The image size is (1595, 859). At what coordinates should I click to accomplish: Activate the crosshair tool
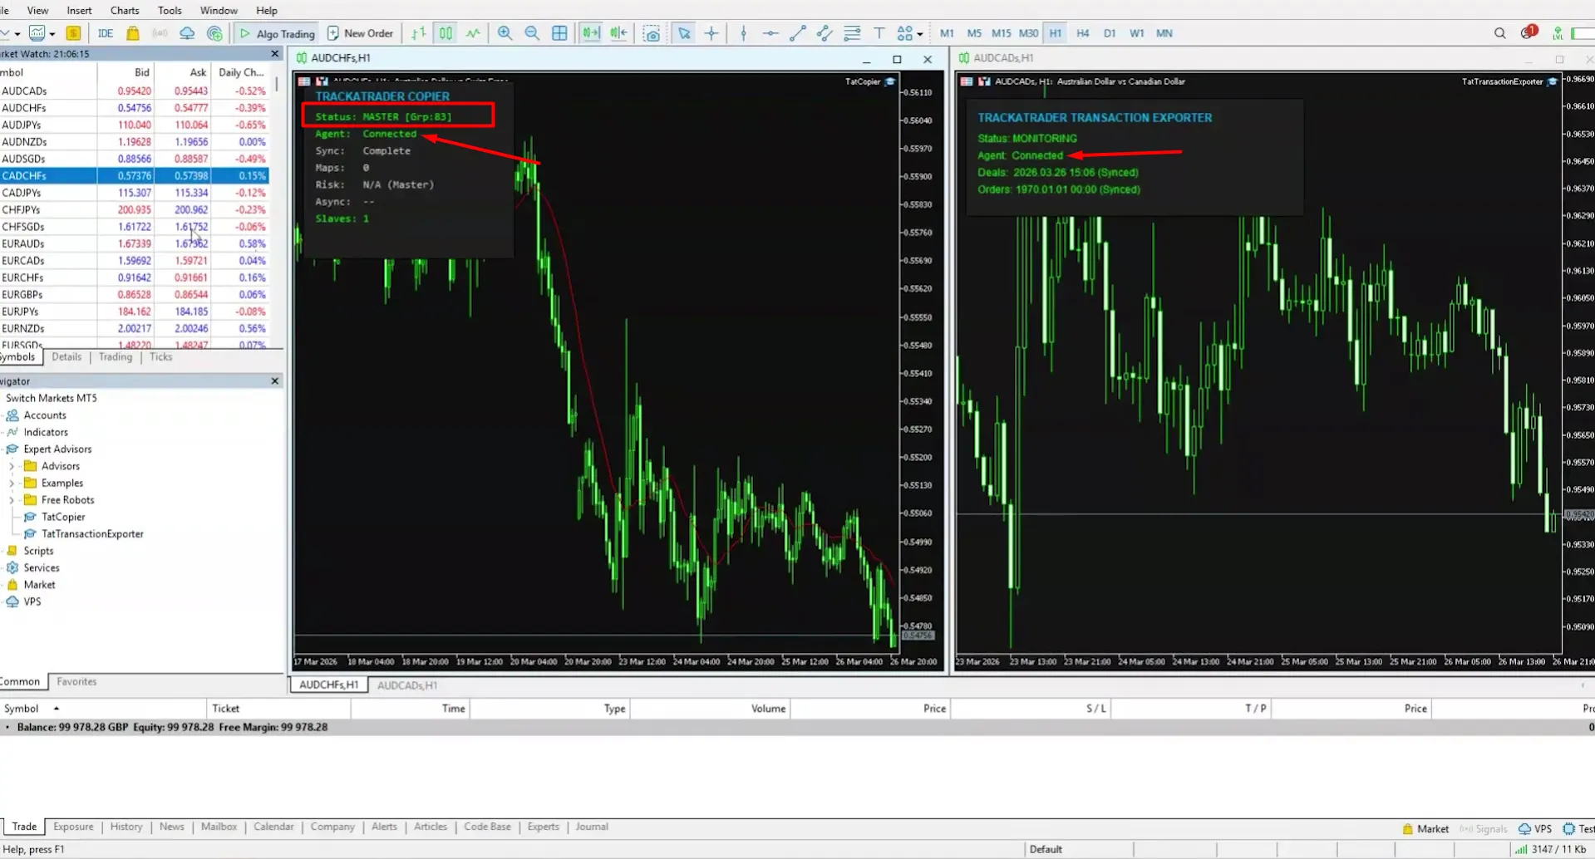point(711,33)
